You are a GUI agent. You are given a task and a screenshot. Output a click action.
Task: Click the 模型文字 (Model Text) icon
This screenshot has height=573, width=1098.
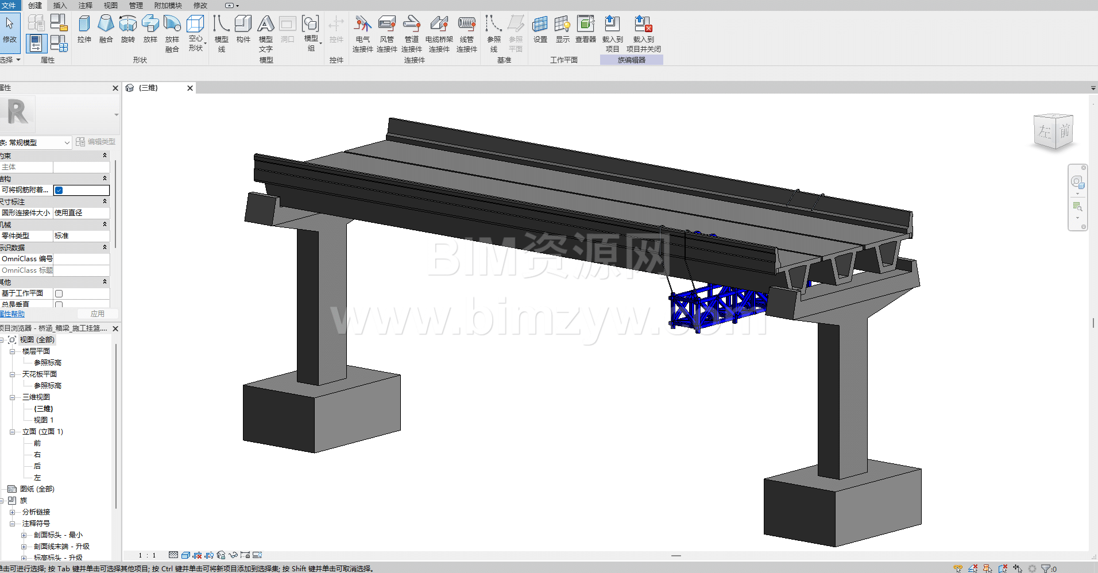tap(265, 33)
